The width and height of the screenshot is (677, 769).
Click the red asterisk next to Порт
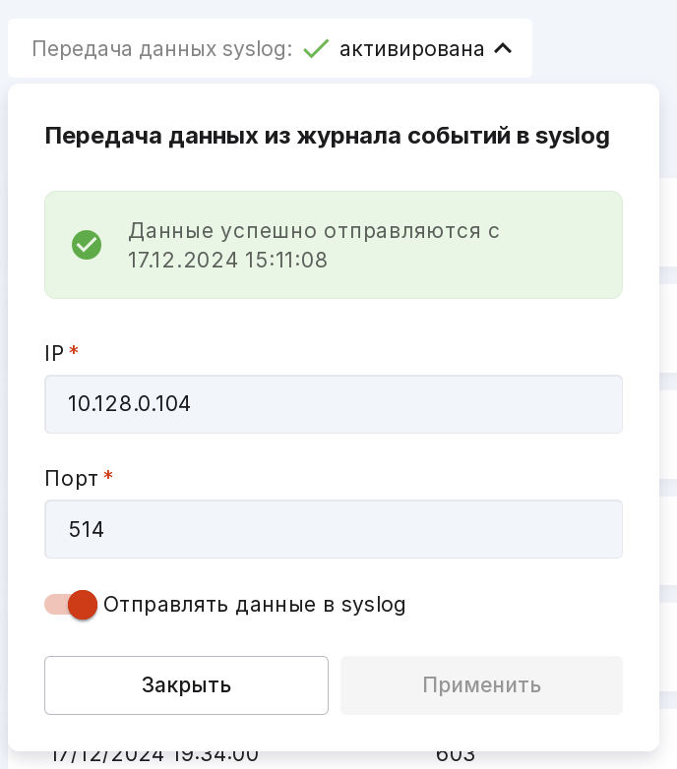coord(108,478)
